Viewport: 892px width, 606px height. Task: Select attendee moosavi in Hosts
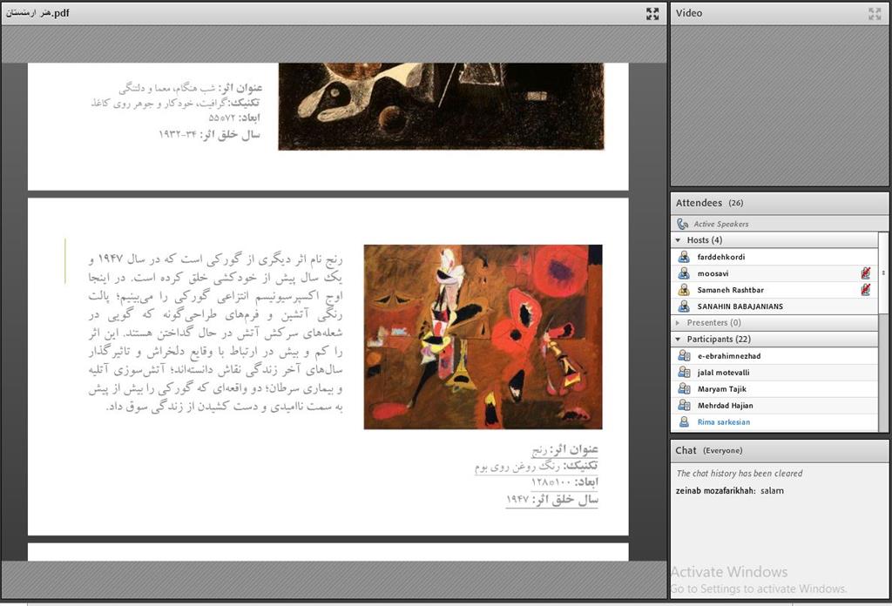pos(774,273)
